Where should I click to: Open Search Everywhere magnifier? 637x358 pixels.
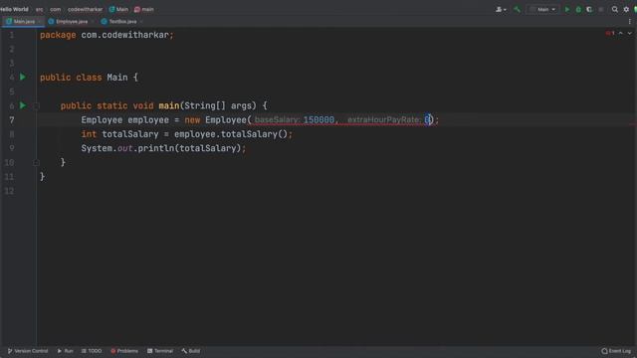pyautogui.click(x=615, y=9)
